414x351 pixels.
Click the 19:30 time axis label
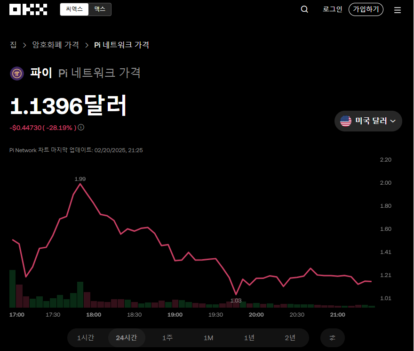(x=216, y=315)
